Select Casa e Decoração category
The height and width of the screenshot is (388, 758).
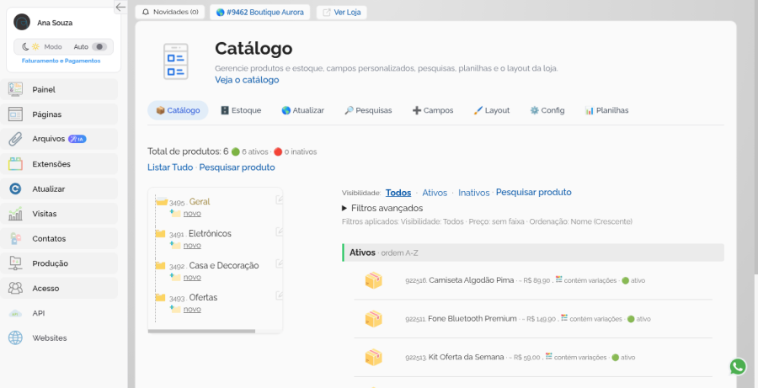click(x=224, y=265)
